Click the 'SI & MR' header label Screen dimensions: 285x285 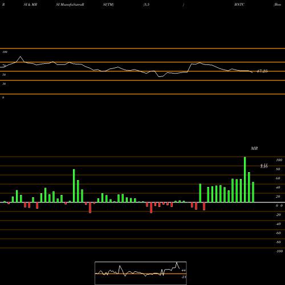click(x=30, y=5)
